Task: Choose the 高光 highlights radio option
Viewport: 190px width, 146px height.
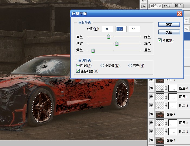Action: pos(130,66)
